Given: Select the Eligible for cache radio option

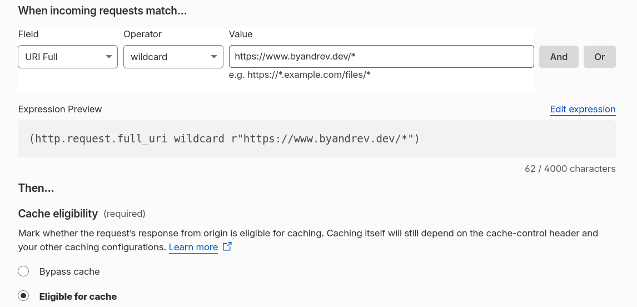Looking at the screenshot, I should click(x=23, y=296).
